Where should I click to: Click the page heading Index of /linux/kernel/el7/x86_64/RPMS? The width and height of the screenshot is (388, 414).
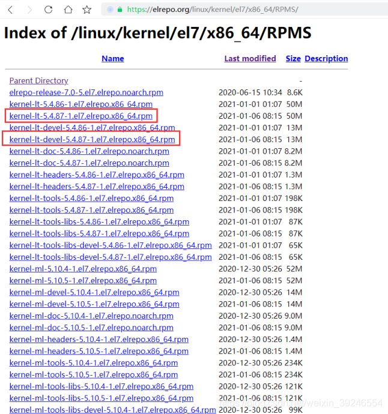click(x=158, y=33)
